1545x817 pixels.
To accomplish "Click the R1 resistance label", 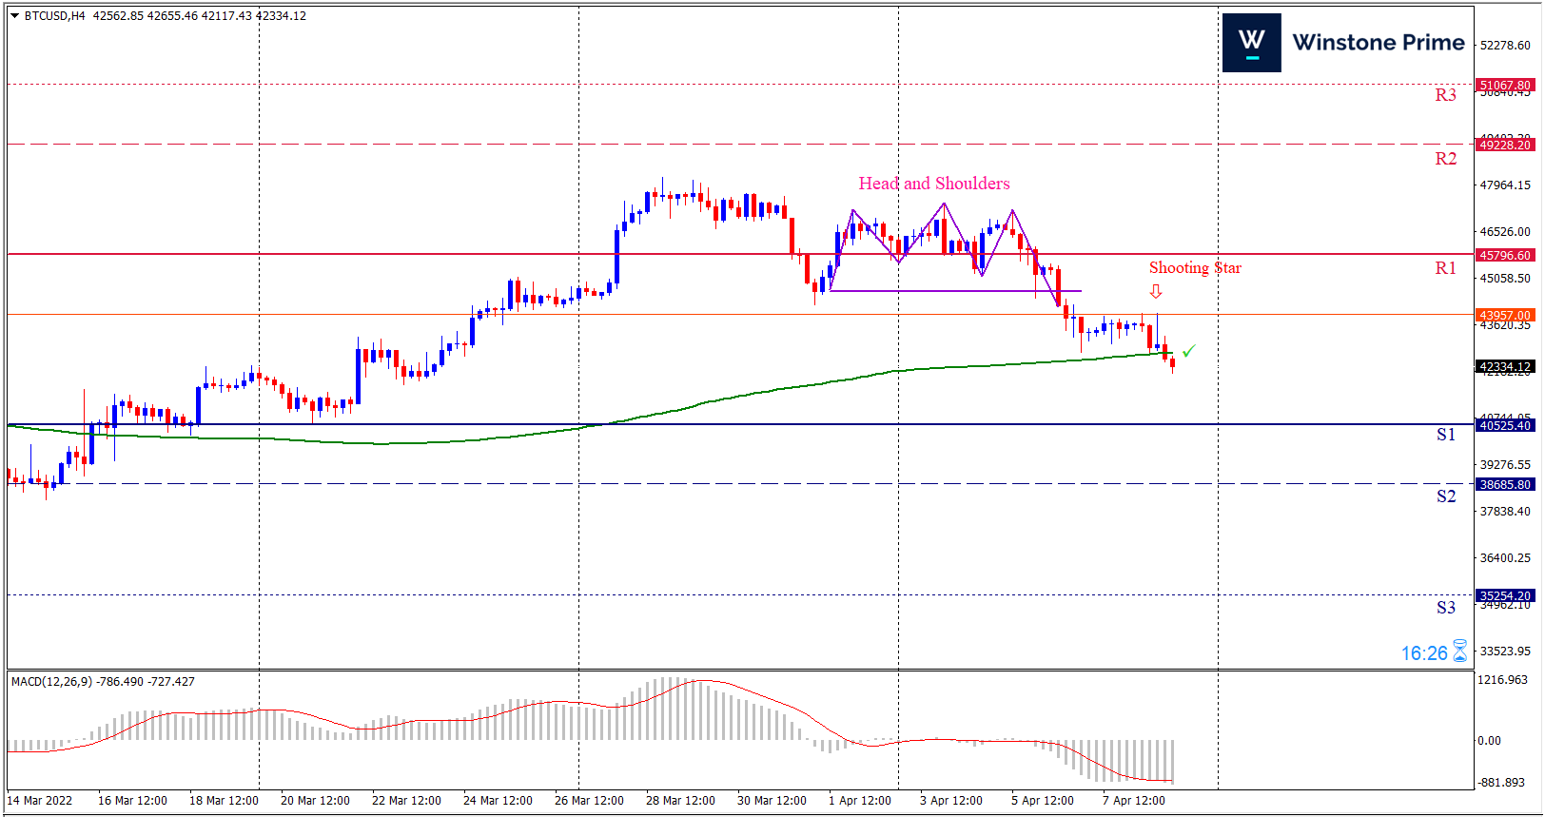I will click(1445, 268).
